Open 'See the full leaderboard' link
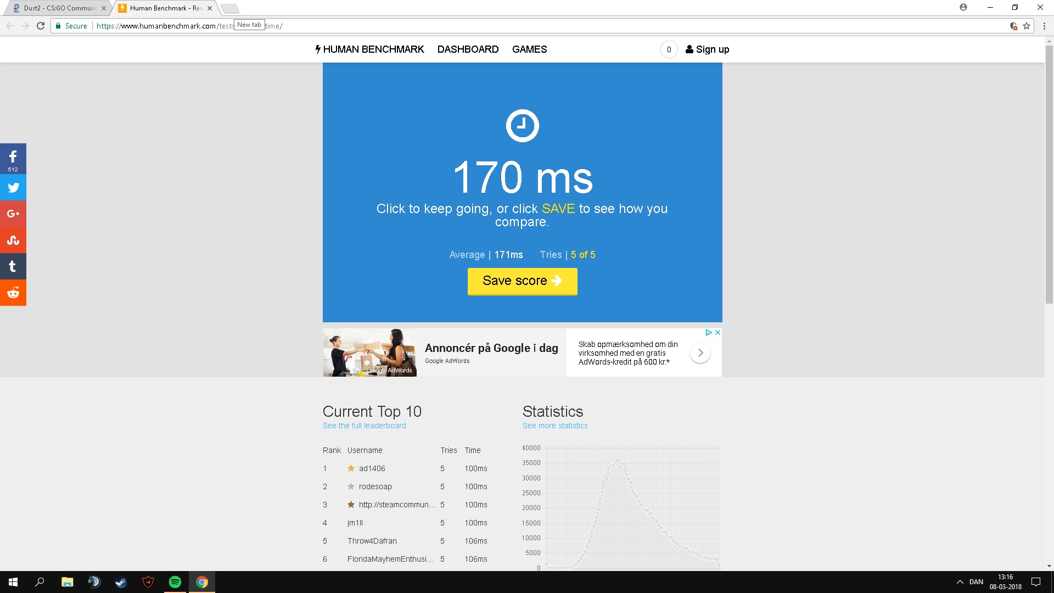The height and width of the screenshot is (593, 1054). coord(364,426)
